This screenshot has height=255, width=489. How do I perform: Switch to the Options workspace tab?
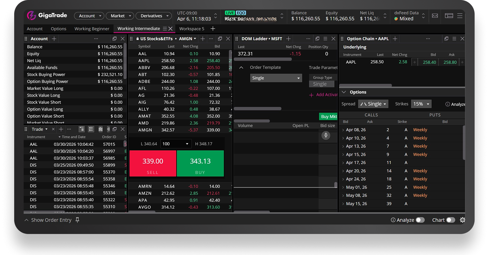[x=59, y=29]
